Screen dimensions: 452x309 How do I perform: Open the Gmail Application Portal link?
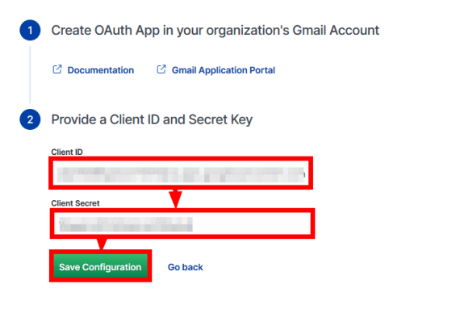[224, 70]
